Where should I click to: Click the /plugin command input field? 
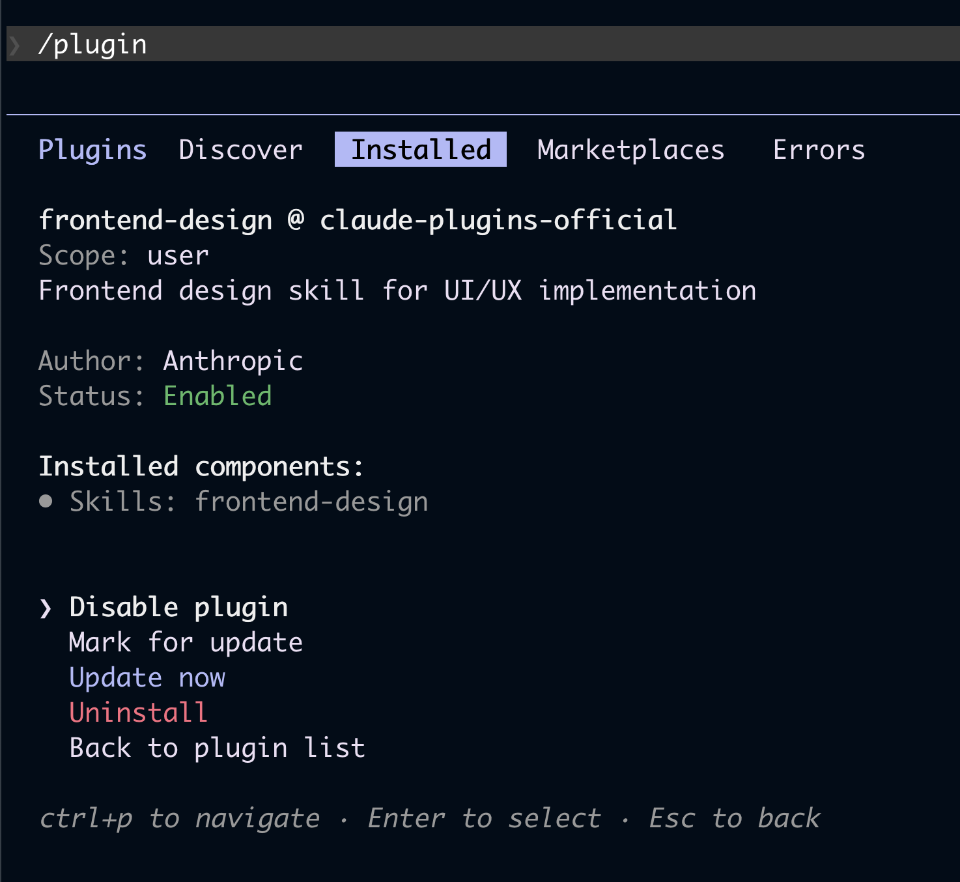[x=483, y=44]
